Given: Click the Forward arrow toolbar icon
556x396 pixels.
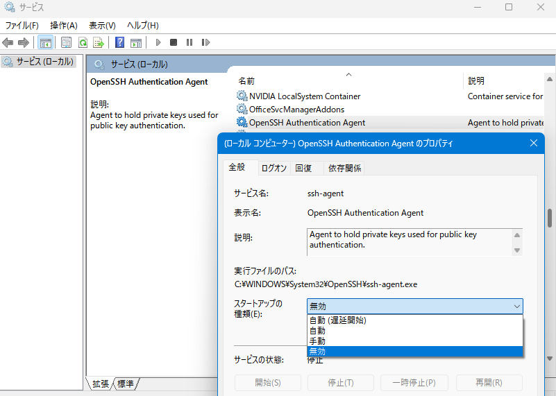Looking at the screenshot, I should coord(24,42).
